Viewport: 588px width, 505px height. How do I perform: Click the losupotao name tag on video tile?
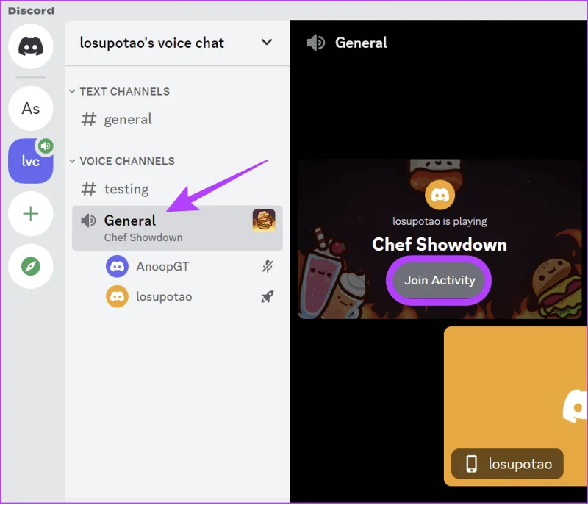[507, 464]
